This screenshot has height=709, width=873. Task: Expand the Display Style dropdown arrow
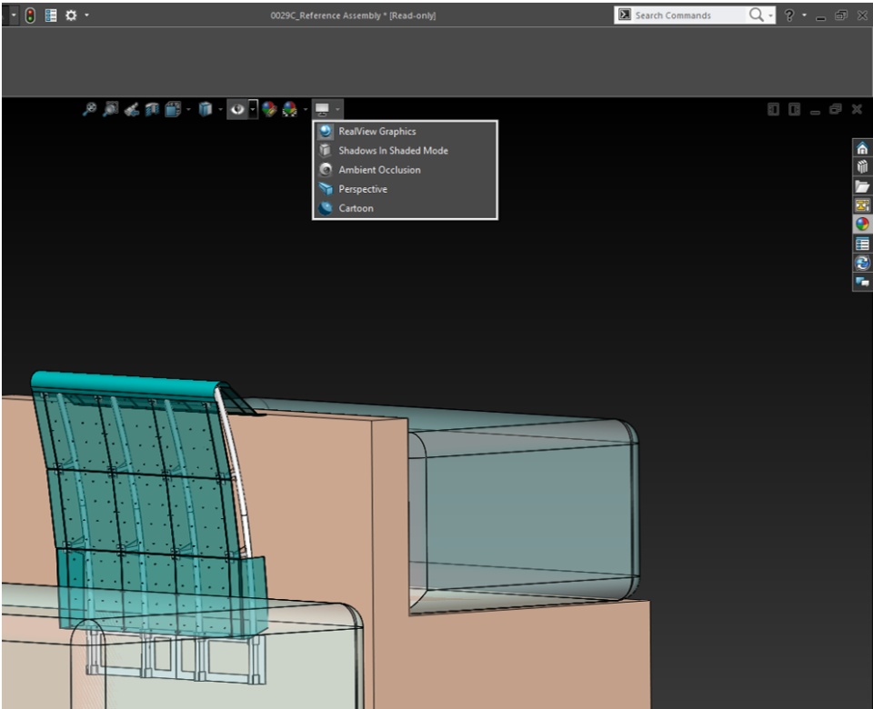[x=220, y=109]
